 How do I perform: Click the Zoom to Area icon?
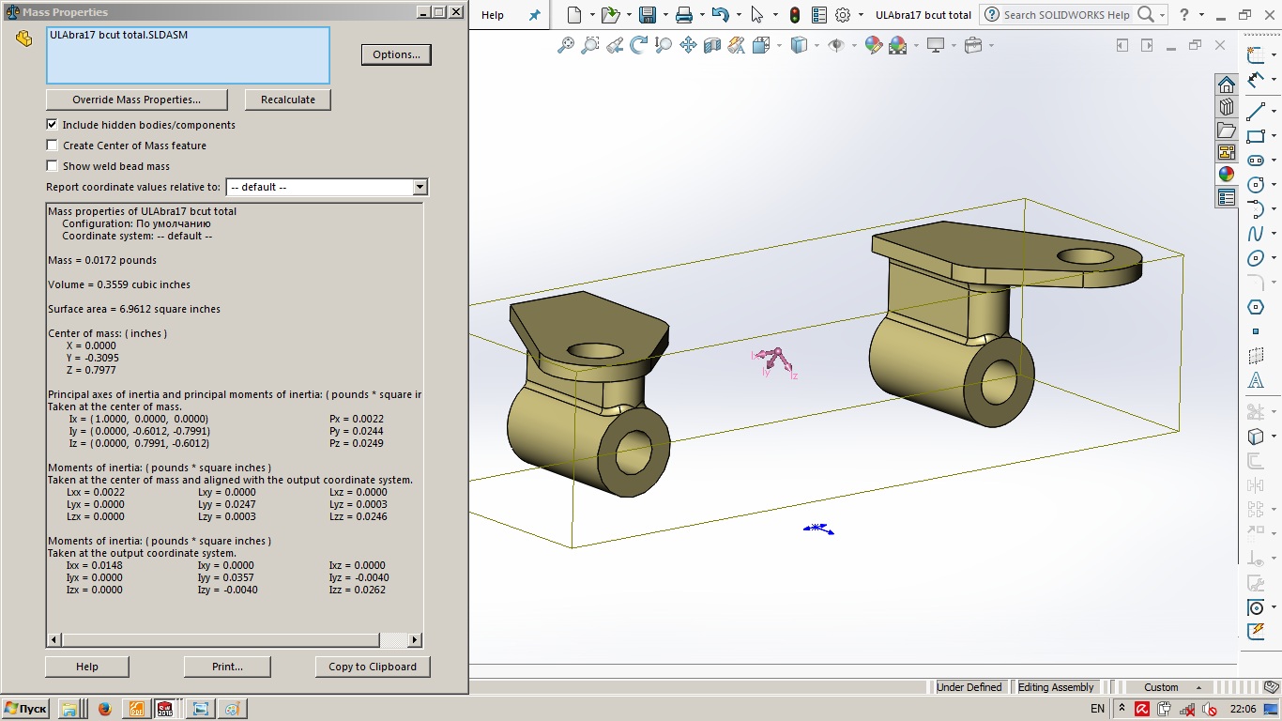coord(590,45)
